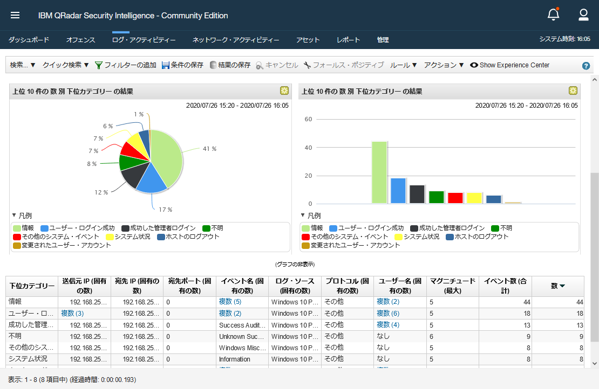This screenshot has height=389, width=599.
Task: Open the pie chart's settings gear icon
Action: [x=284, y=91]
